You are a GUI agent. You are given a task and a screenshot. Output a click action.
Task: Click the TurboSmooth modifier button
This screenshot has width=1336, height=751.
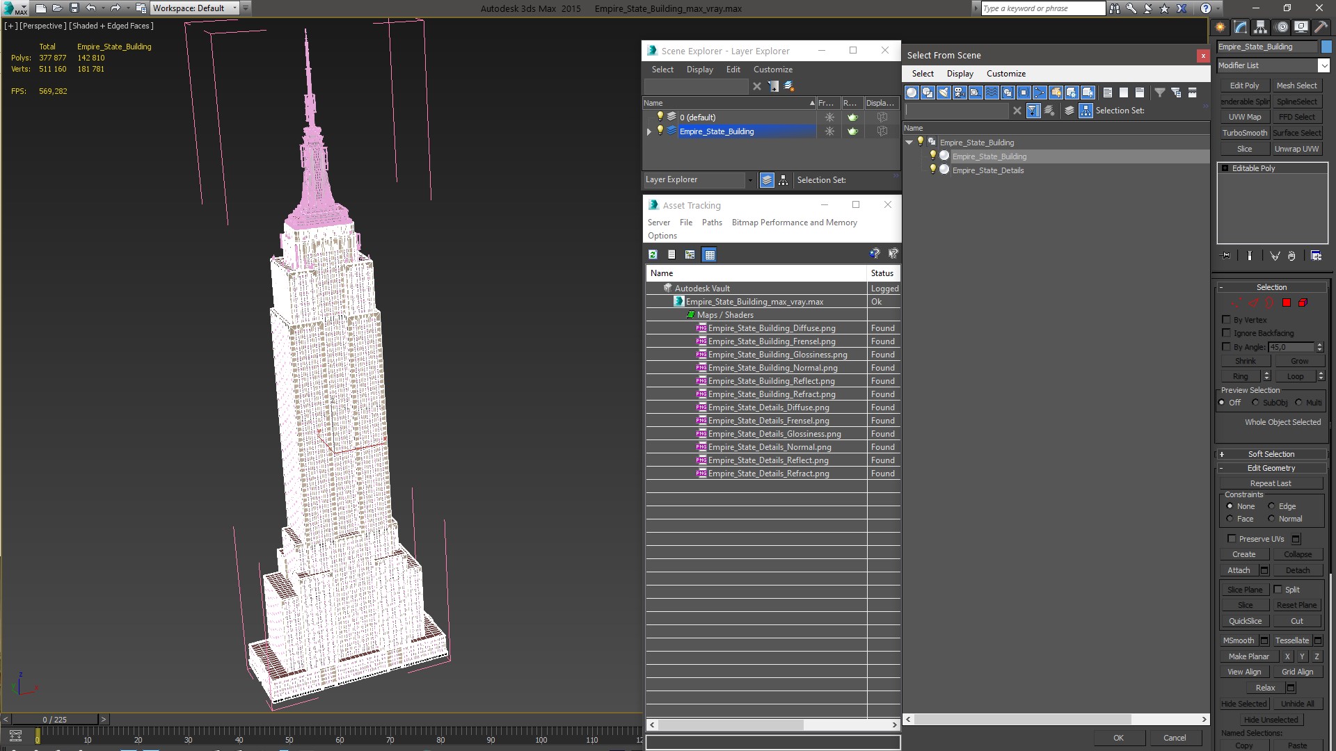click(x=1245, y=133)
